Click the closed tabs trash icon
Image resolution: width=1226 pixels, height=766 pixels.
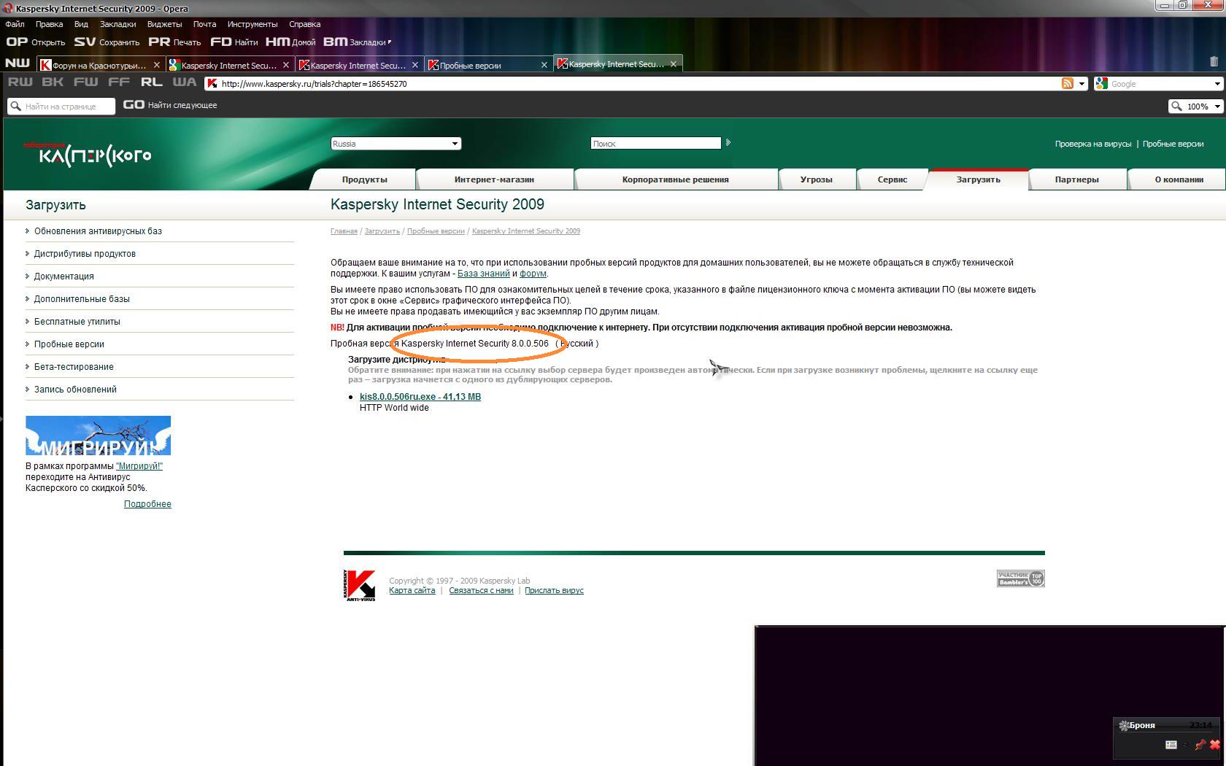[x=1214, y=62]
